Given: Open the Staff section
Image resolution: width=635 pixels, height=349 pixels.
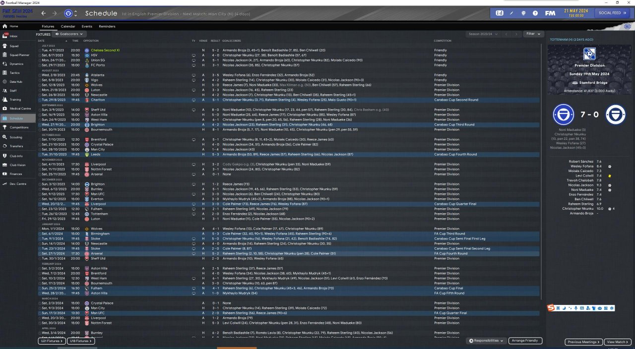Looking at the screenshot, I should point(18,91).
